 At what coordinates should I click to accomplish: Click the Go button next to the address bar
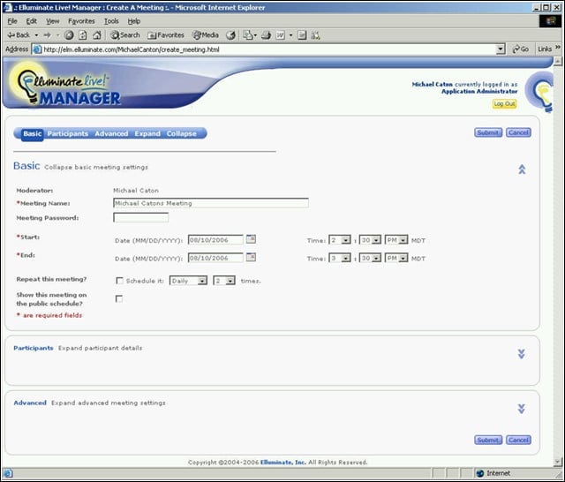pos(521,49)
